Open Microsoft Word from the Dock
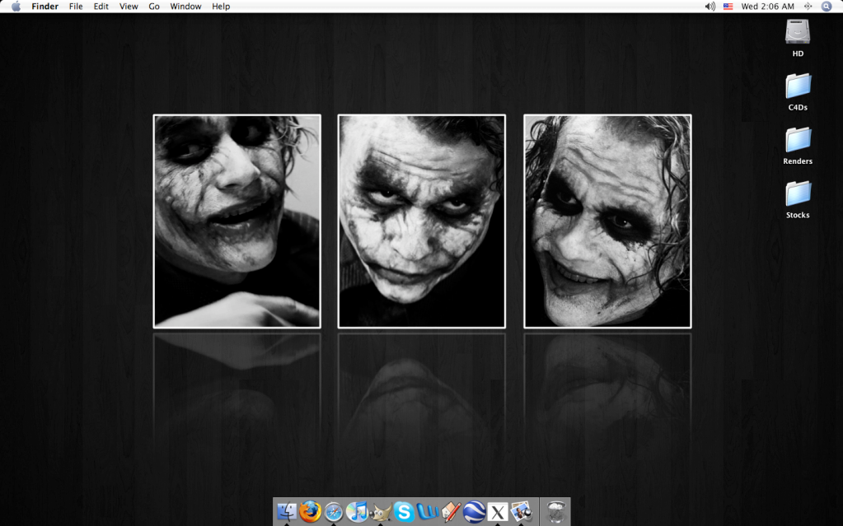This screenshot has height=526, width=843. click(428, 511)
